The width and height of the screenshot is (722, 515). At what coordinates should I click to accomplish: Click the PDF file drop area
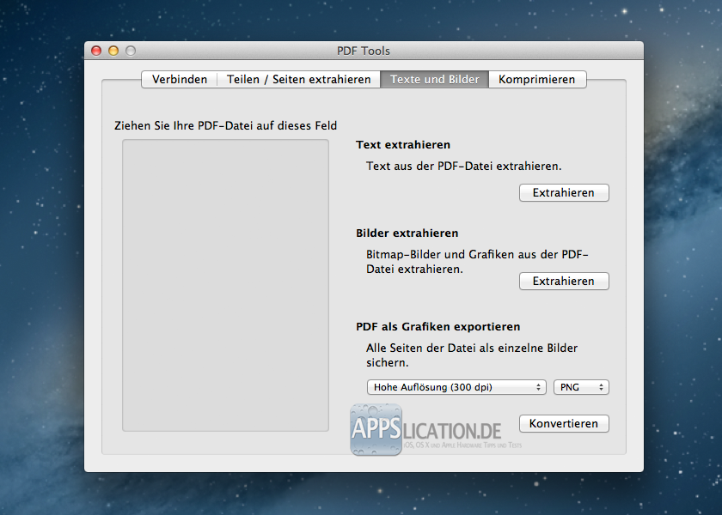[225, 286]
